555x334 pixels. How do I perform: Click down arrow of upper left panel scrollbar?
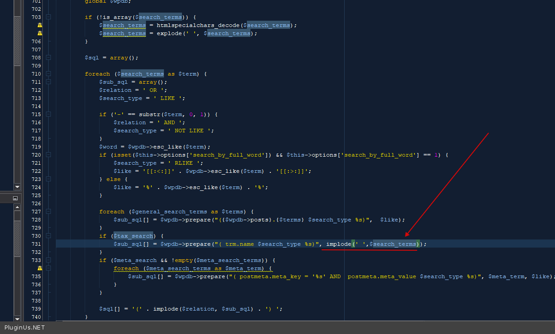(x=17, y=186)
